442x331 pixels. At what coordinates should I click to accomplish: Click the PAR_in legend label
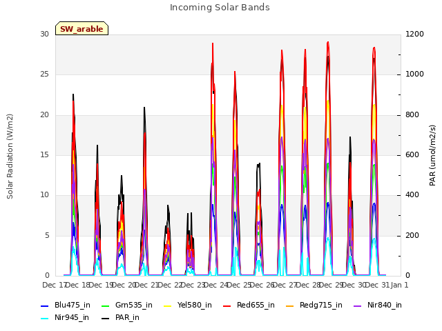127,317
